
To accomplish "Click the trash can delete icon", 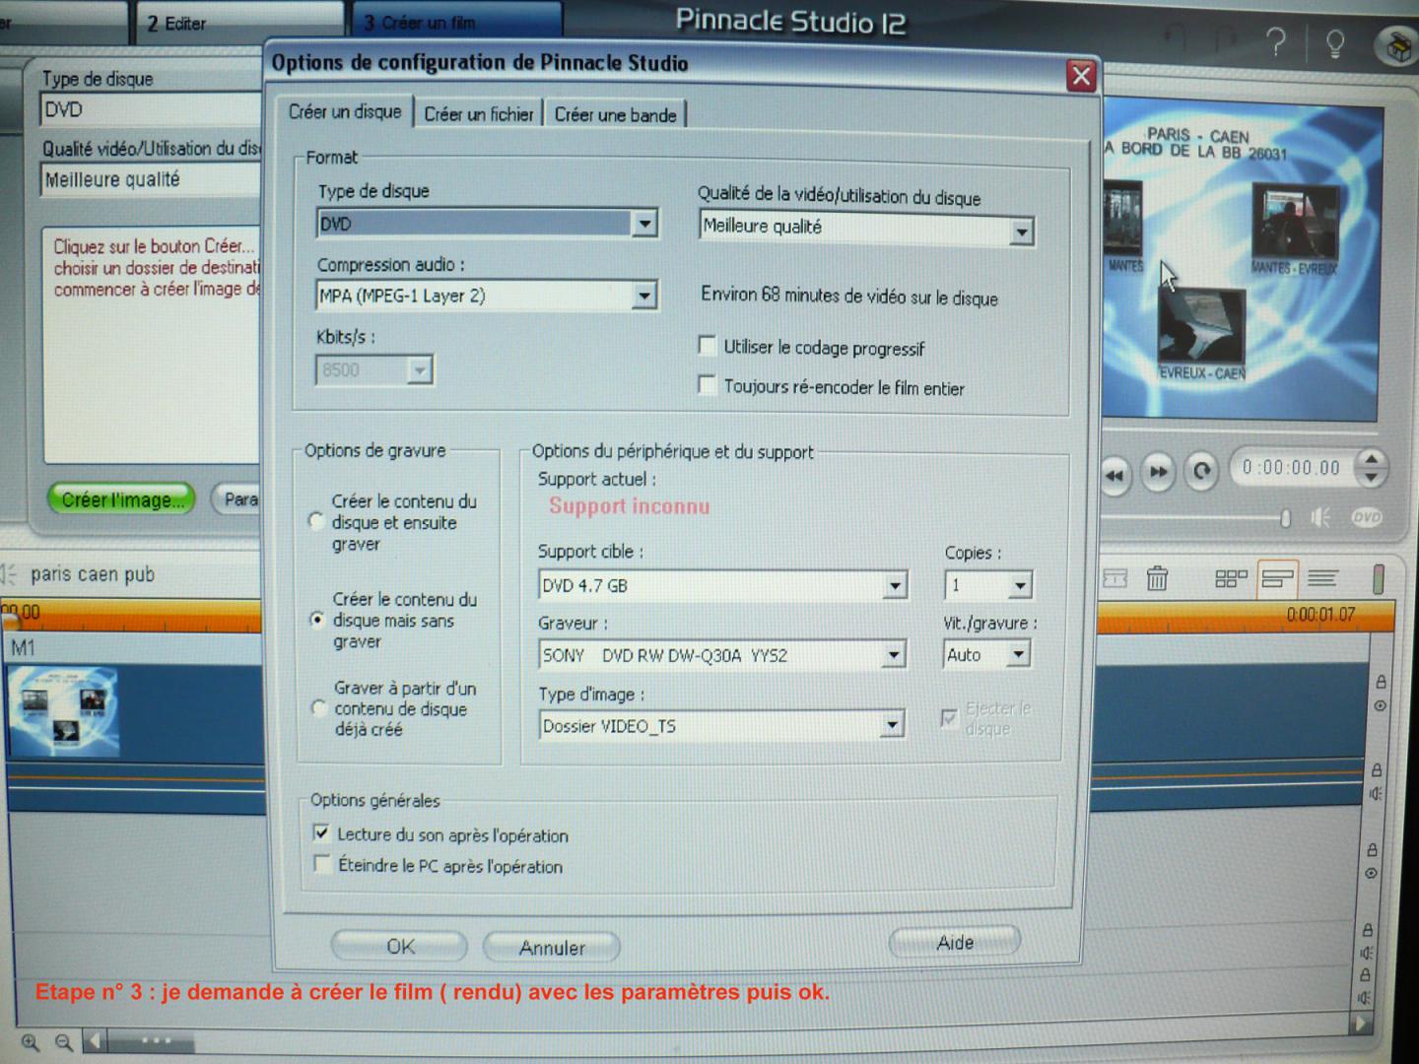I will [x=1157, y=577].
